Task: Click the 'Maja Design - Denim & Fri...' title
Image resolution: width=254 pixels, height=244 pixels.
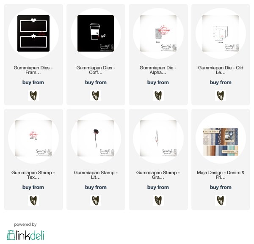Action: tap(221, 175)
